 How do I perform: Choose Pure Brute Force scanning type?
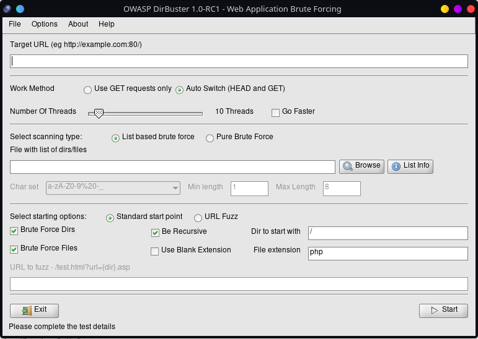pyautogui.click(x=210, y=137)
